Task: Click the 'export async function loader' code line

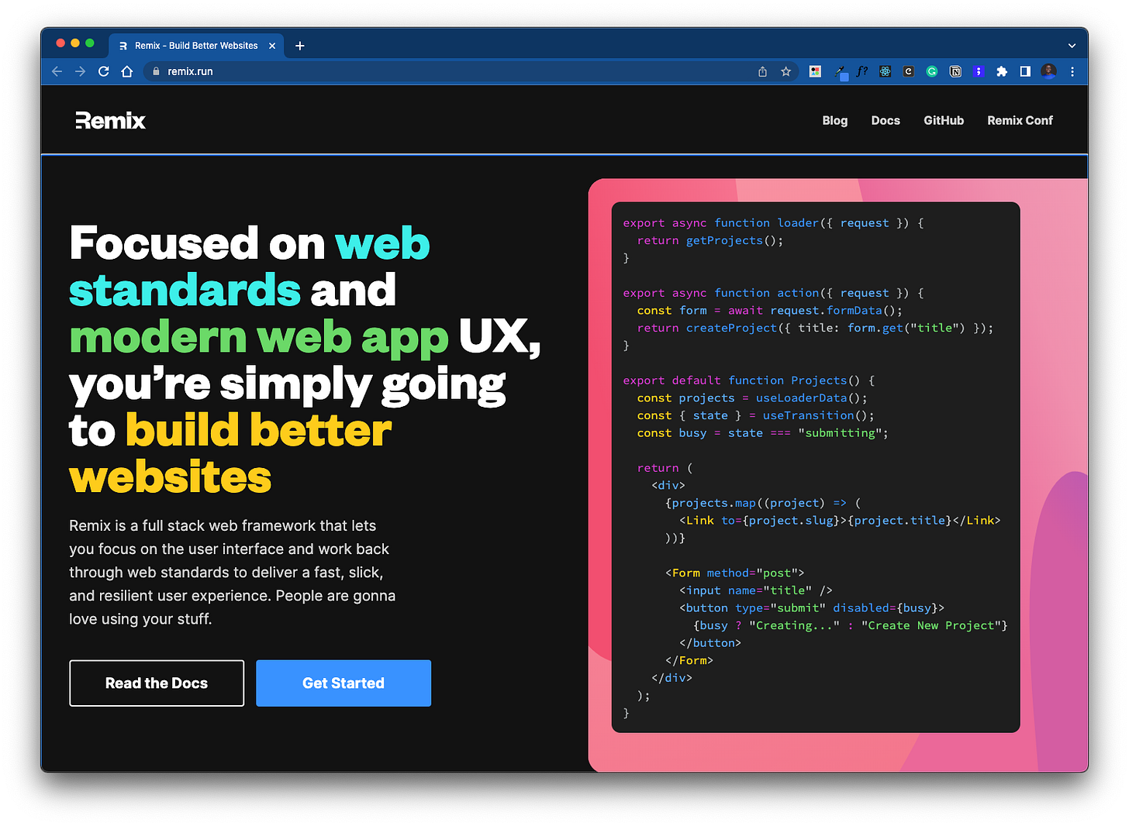Action: coord(773,223)
